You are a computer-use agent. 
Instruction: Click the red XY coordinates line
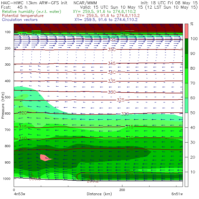point(108,16)
